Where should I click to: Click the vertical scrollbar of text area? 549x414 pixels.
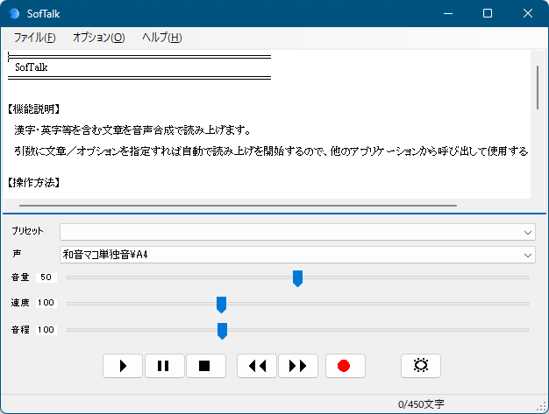pyautogui.click(x=538, y=88)
